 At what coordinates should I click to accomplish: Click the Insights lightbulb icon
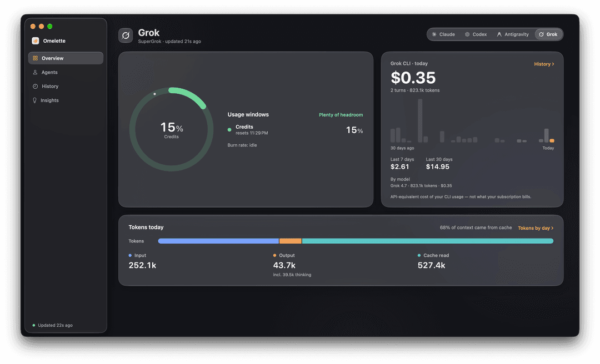pyautogui.click(x=35, y=100)
